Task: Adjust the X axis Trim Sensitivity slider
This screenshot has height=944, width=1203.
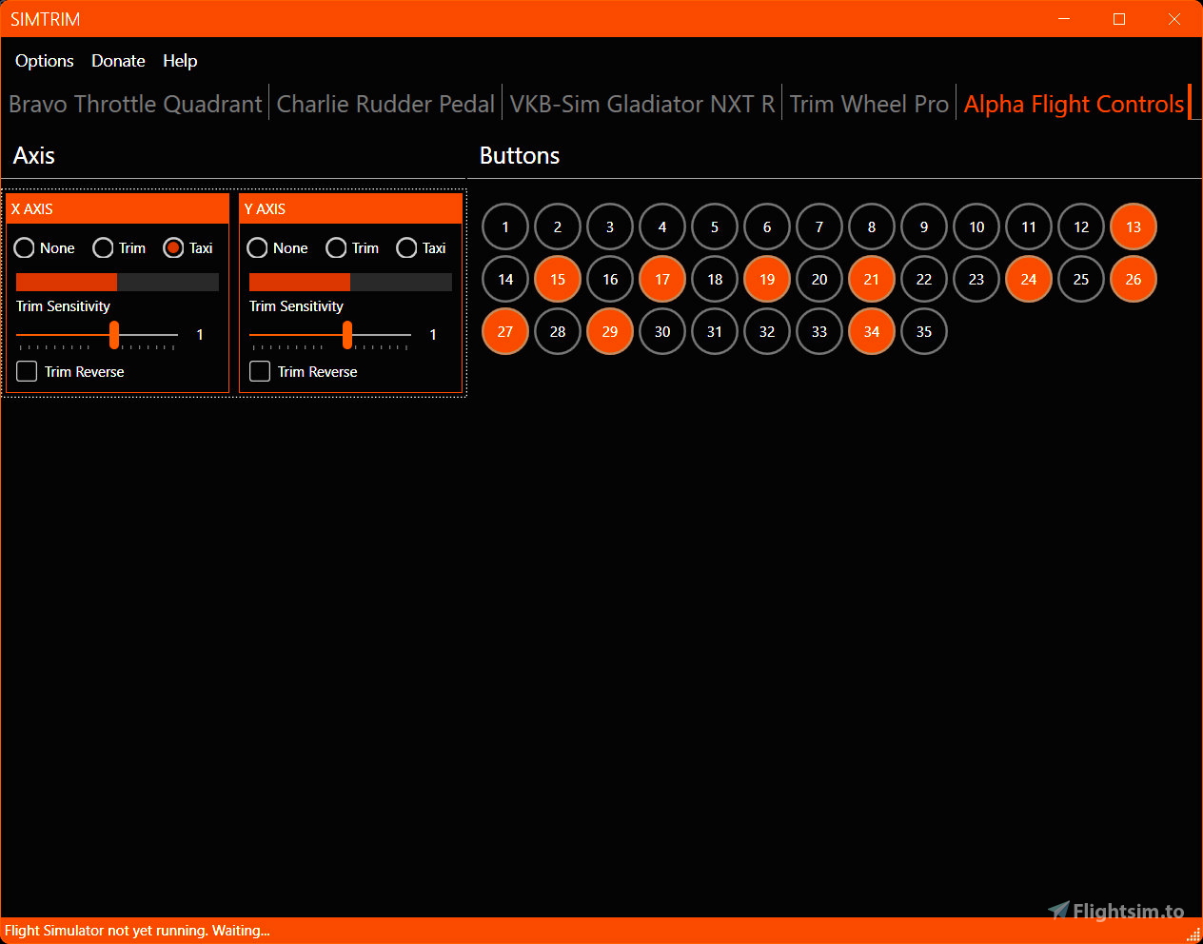Action: pyautogui.click(x=114, y=336)
